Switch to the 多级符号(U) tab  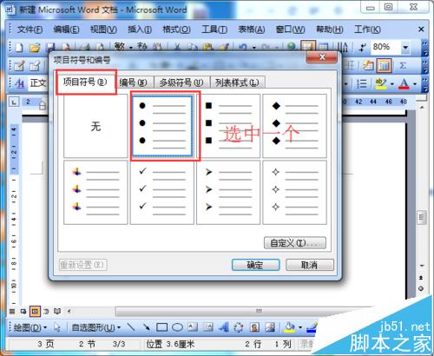pyautogui.click(x=181, y=82)
